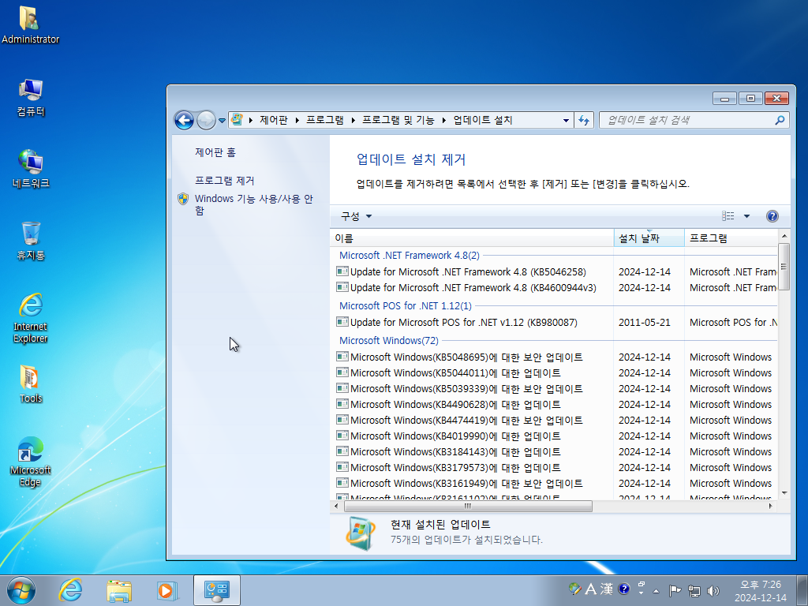808x606 pixels.
Task: Refresh the update list
Action: (584, 120)
